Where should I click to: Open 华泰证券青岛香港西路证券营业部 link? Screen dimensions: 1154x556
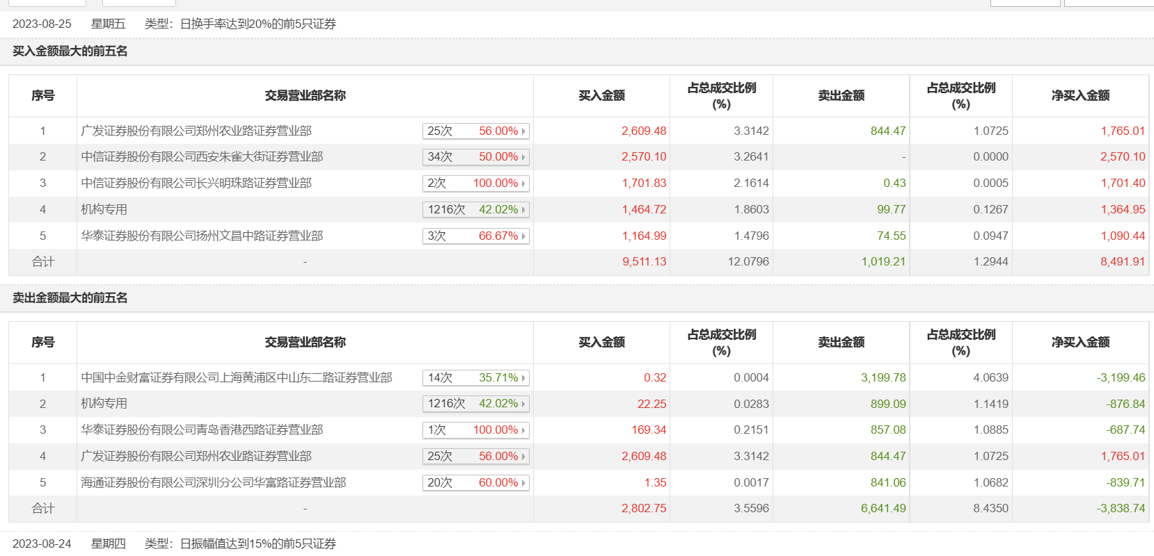point(202,430)
